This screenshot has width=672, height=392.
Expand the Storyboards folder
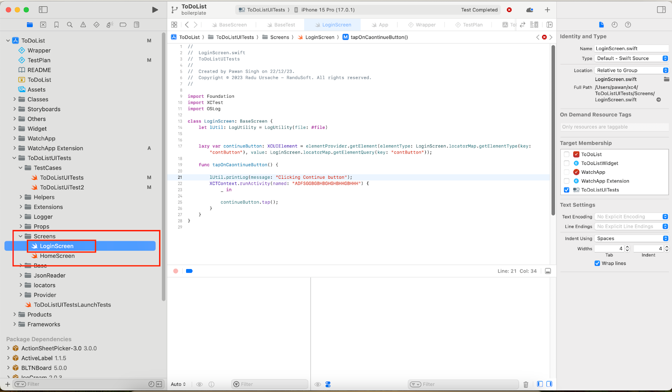click(14, 109)
